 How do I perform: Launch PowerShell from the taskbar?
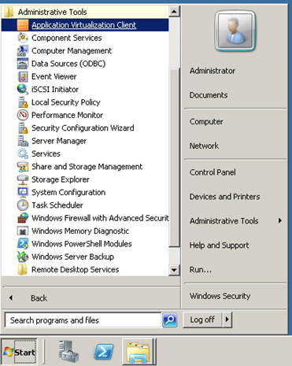[x=104, y=352]
